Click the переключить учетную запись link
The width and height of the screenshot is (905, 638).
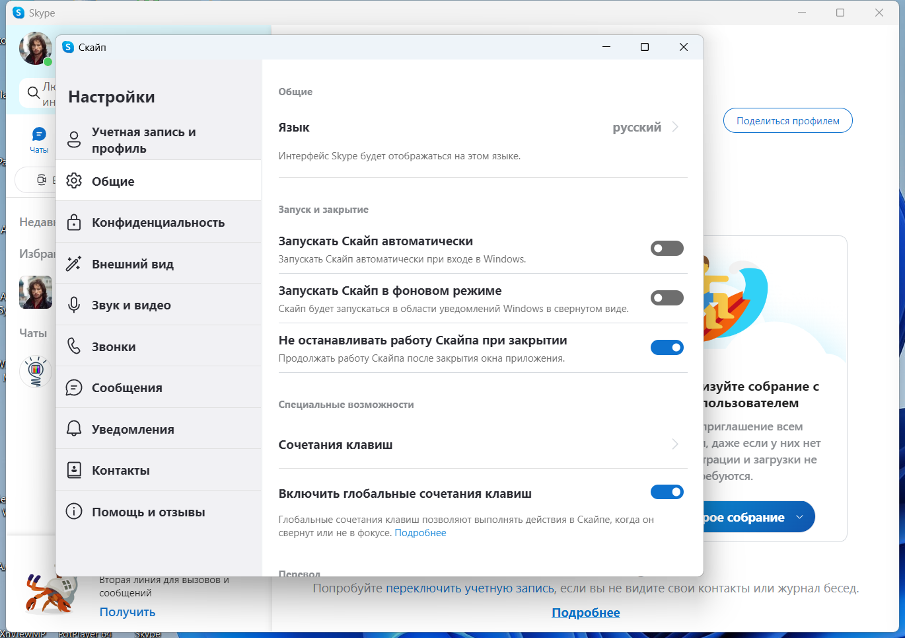(470, 588)
